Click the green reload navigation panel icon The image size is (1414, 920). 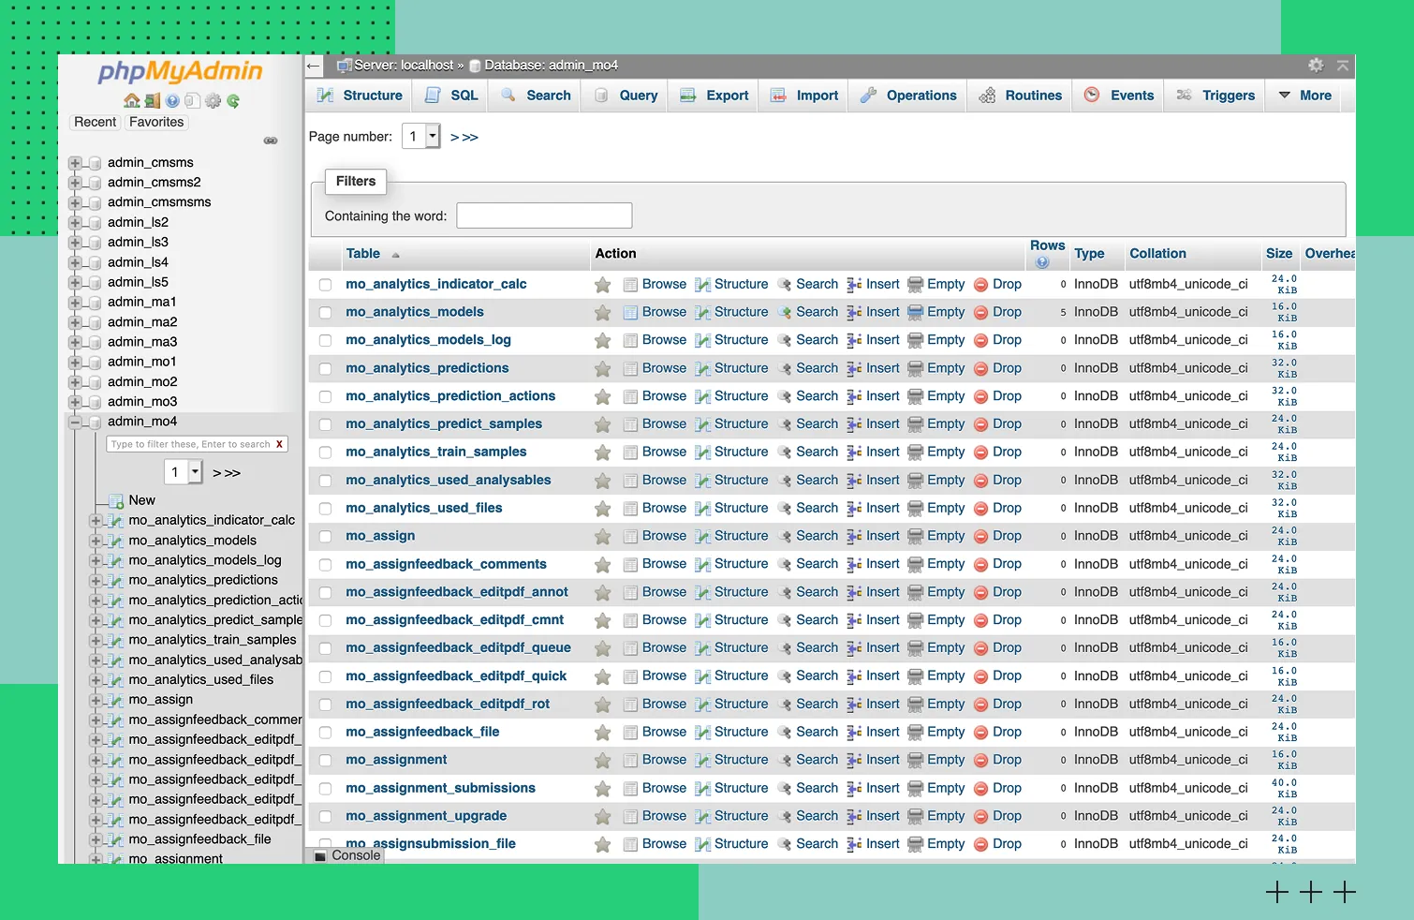pyautogui.click(x=233, y=101)
